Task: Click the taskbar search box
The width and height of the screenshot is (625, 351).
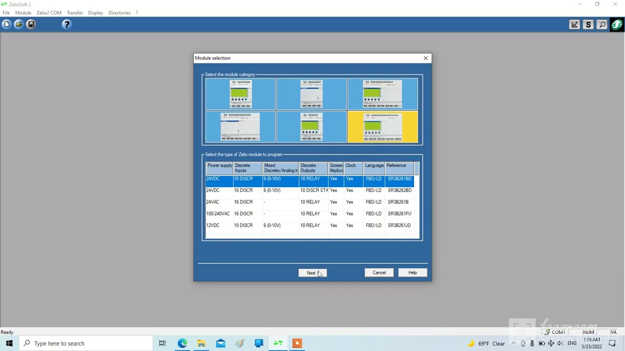Action: point(86,343)
